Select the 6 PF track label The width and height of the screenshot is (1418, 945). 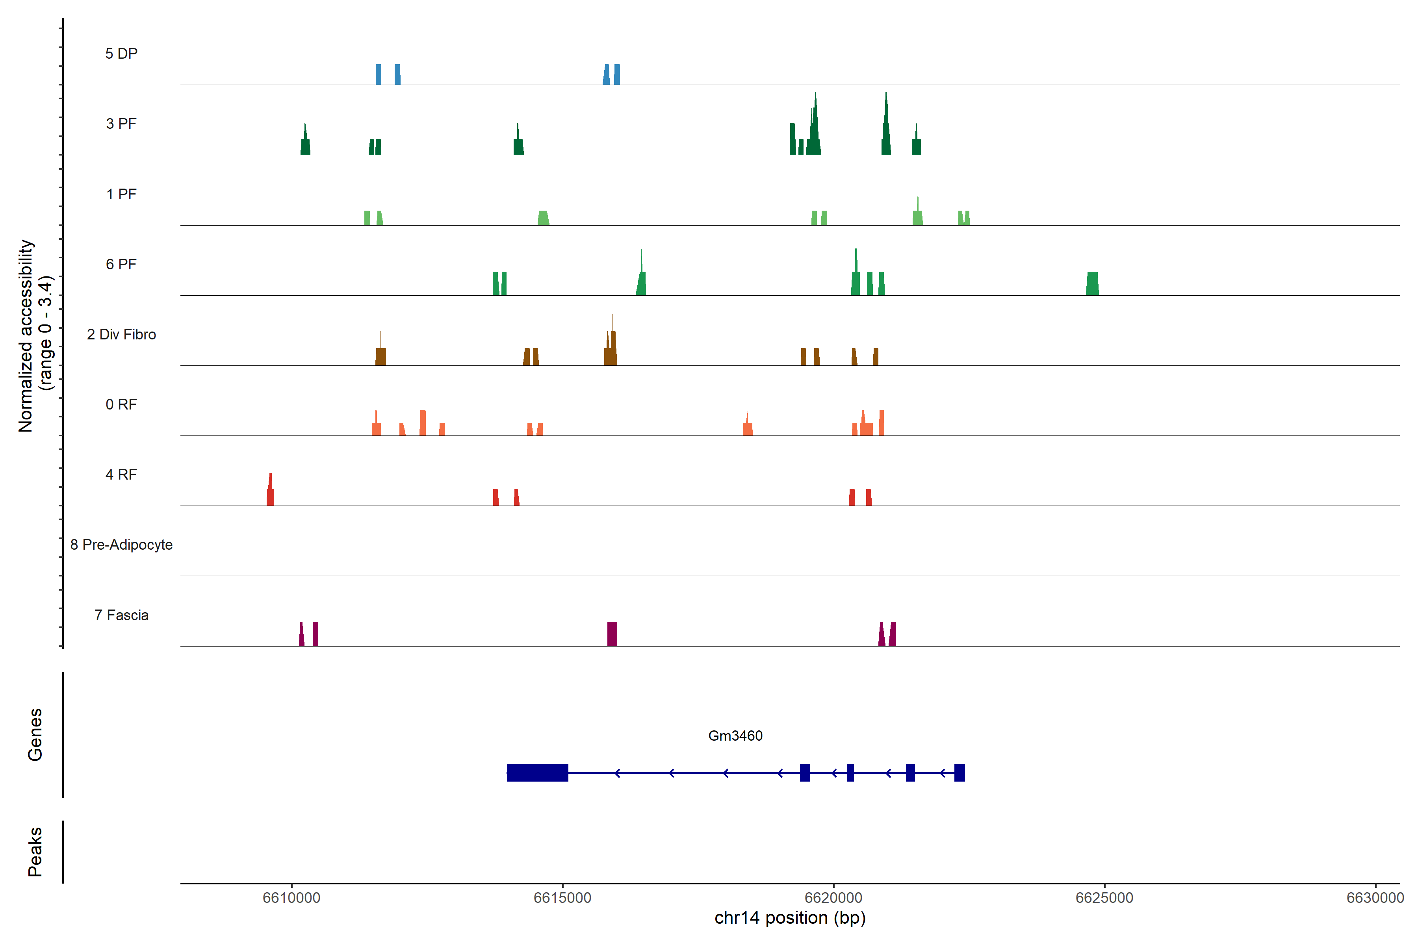point(121,264)
